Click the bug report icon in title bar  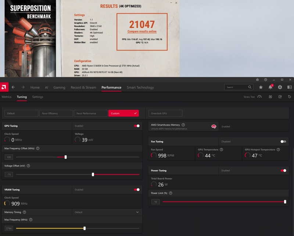point(258,80)
